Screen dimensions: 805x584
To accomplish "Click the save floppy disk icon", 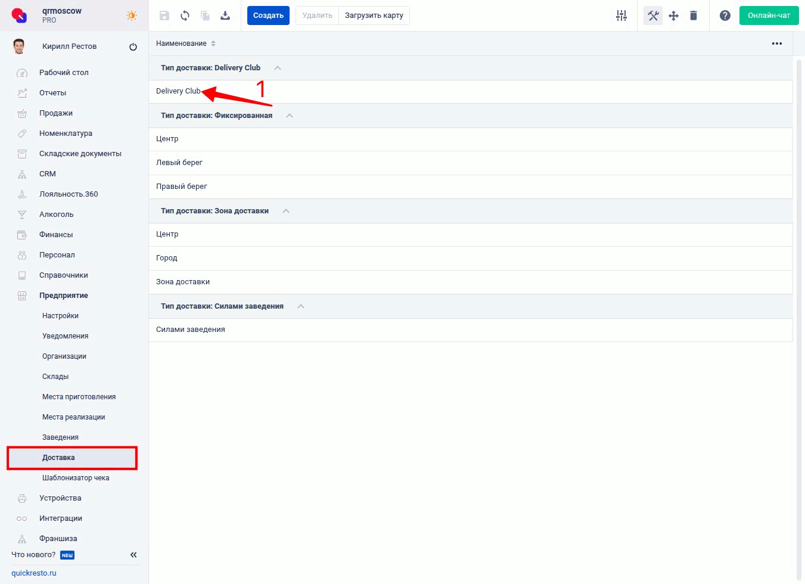I will [164, 15].
